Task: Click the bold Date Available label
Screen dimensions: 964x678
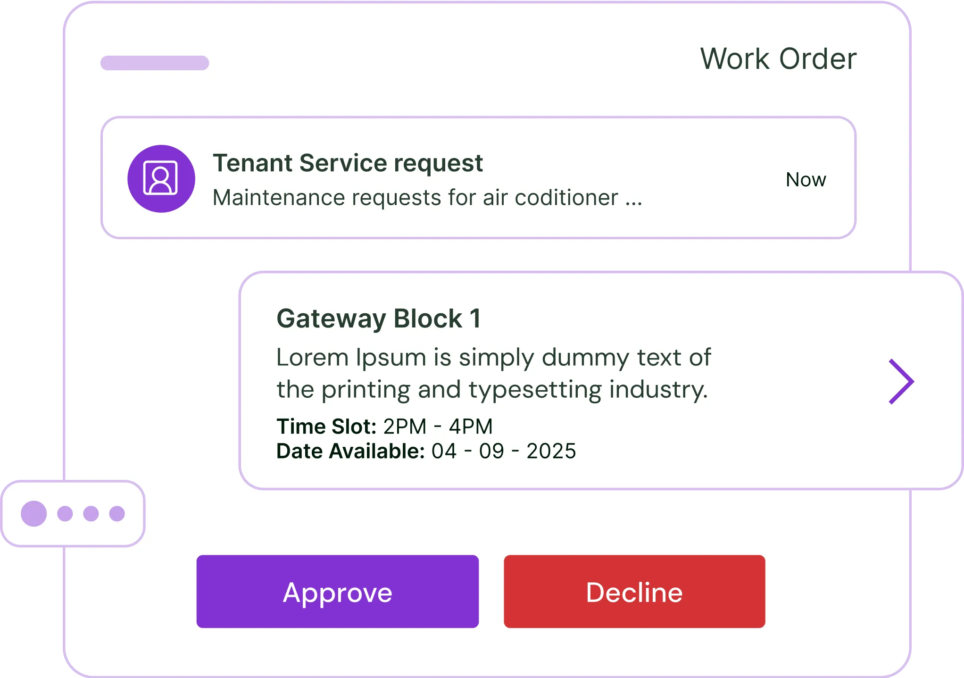Action: 350,452
